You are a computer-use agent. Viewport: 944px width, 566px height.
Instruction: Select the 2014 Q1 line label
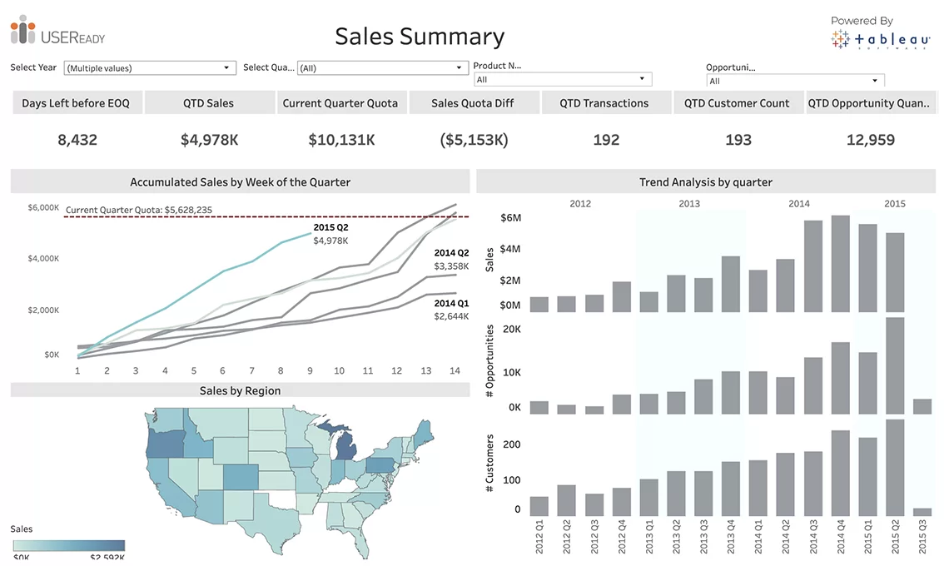[x=451, y=304]
